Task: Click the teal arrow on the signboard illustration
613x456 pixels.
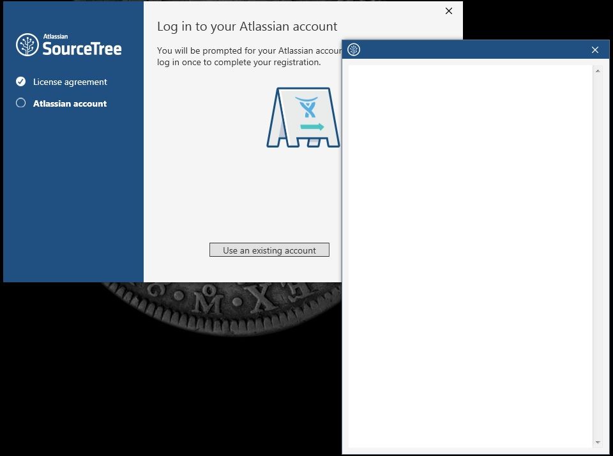Action: pos(312,127)
